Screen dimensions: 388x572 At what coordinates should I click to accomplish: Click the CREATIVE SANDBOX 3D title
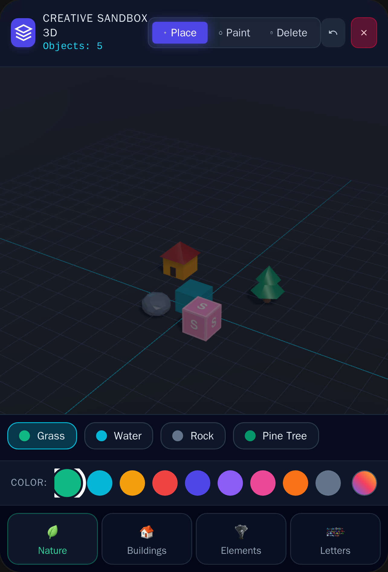point(95,25)
